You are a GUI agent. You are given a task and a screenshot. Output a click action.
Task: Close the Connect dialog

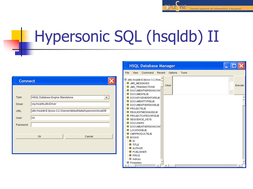tap(112, 81)
